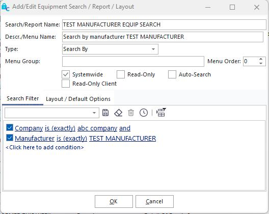
Task: Click the Manufacturer field link
Action: pos(35,138)
